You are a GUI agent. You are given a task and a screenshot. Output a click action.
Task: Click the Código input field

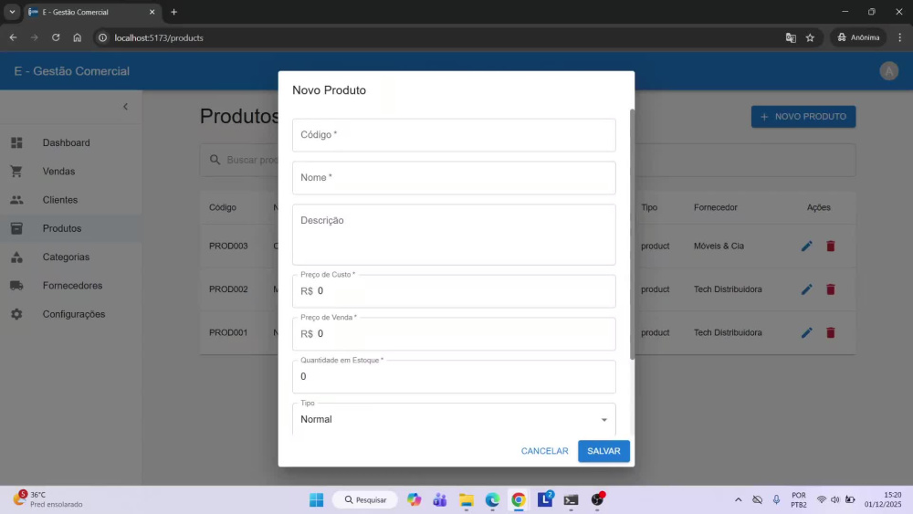pyautogui.click(x=454, y=135)
